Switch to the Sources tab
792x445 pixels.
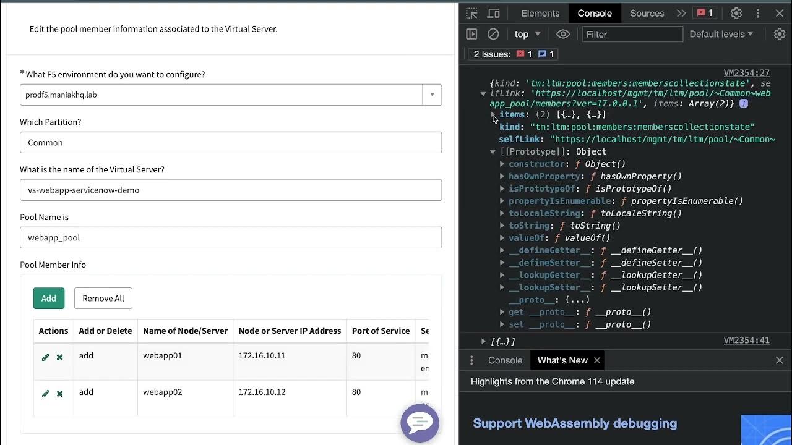coord(647,13)
